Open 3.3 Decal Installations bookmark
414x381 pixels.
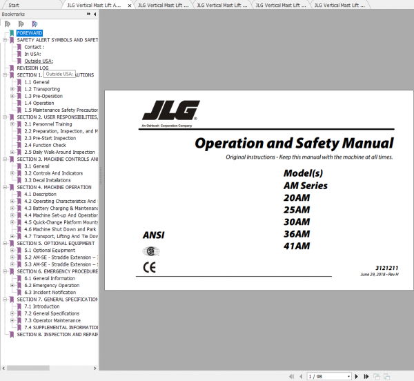[x=48, y=180]
